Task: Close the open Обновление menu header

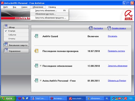Action: coord(38,7)
